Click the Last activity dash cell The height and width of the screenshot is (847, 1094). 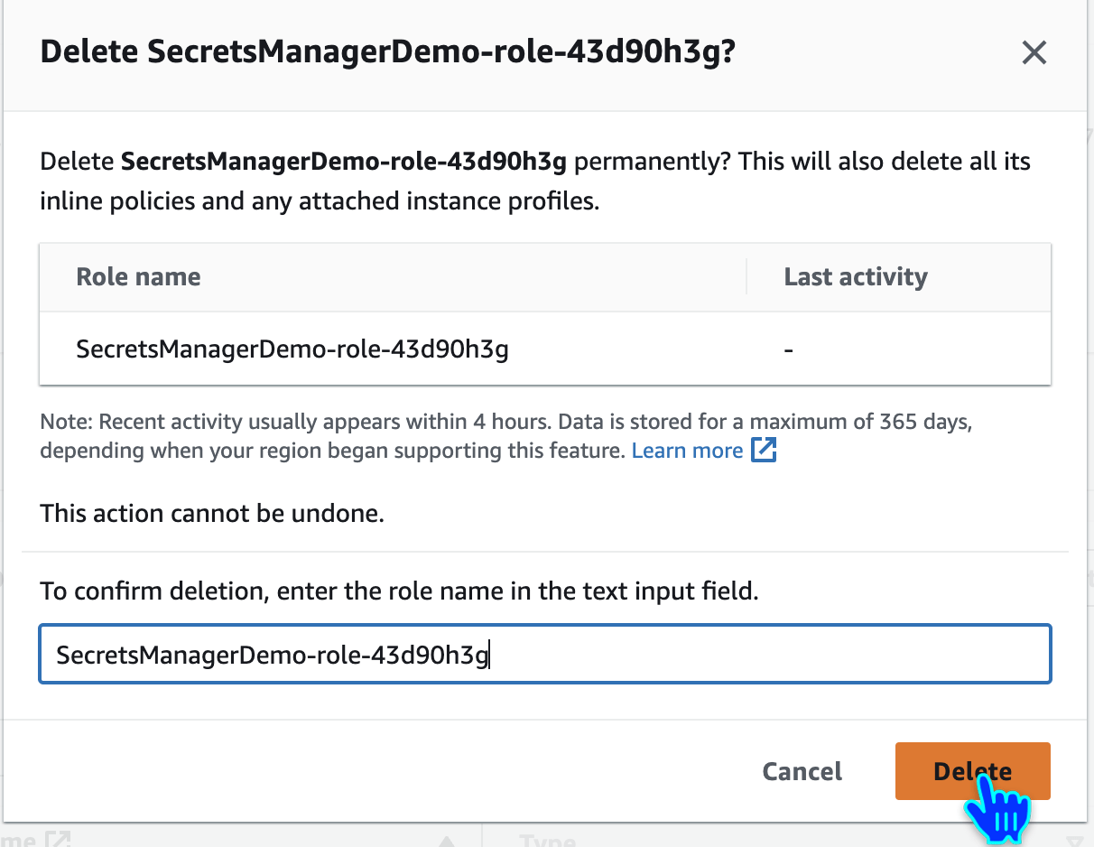[789, 349]
